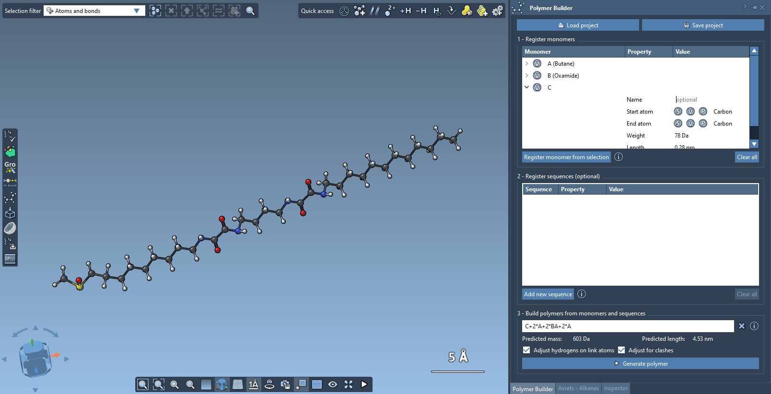Toggle the eye visibility icon in bottom toolbar

(333, 384)
